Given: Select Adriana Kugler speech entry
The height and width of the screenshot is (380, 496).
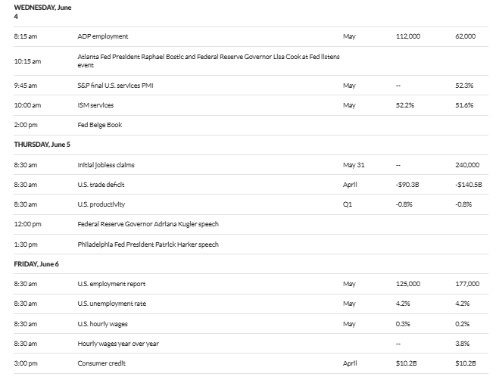Looking at the screenshot, I should (148, 224).
